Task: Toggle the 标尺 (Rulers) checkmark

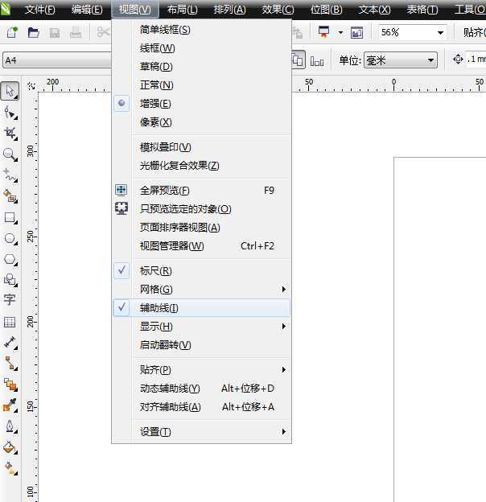Action: click(155, 271)
